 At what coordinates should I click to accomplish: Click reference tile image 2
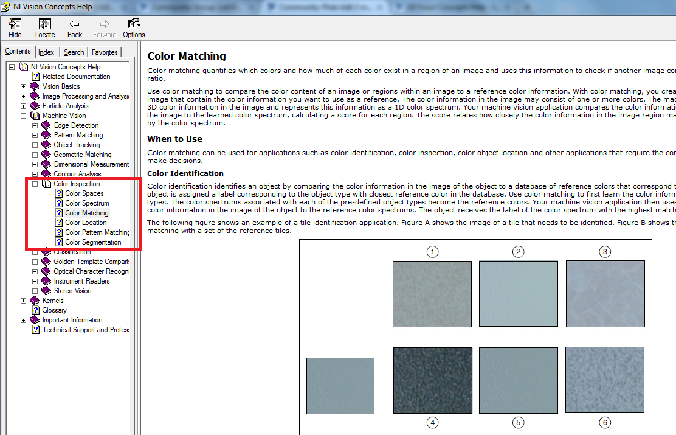pyautogui.click(x=518, y=294)
